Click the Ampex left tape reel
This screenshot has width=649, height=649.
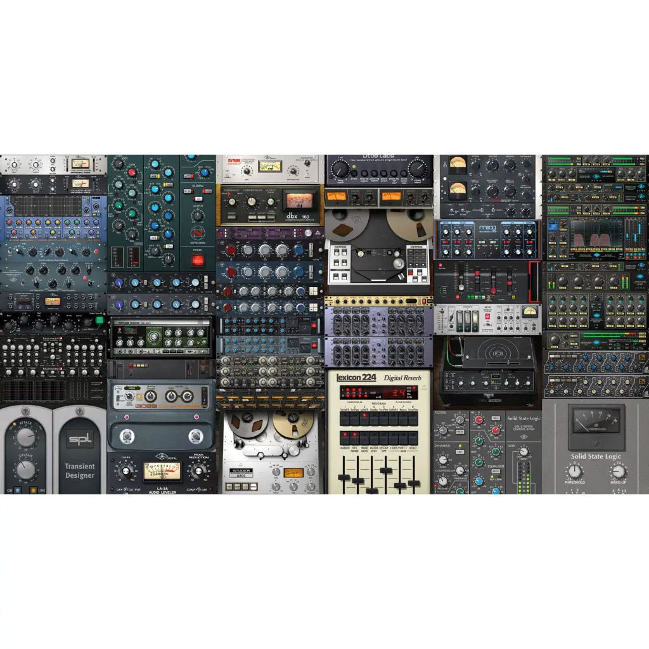346,224
